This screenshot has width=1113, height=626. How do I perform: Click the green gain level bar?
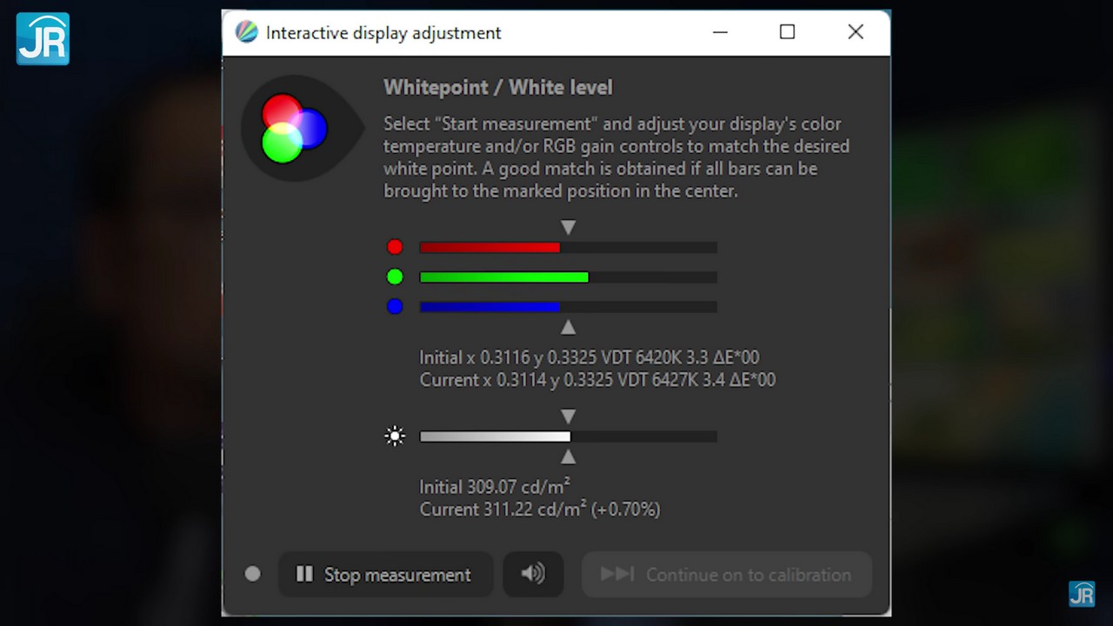pyautogui.click(x=568, y=277)
